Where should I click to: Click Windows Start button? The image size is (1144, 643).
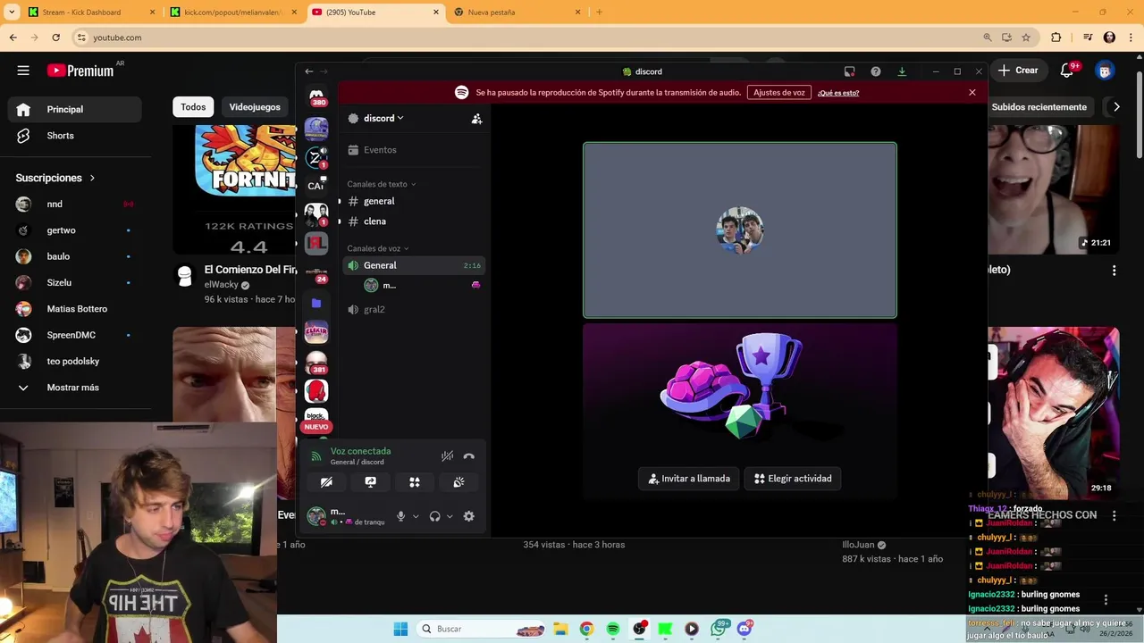400,629
